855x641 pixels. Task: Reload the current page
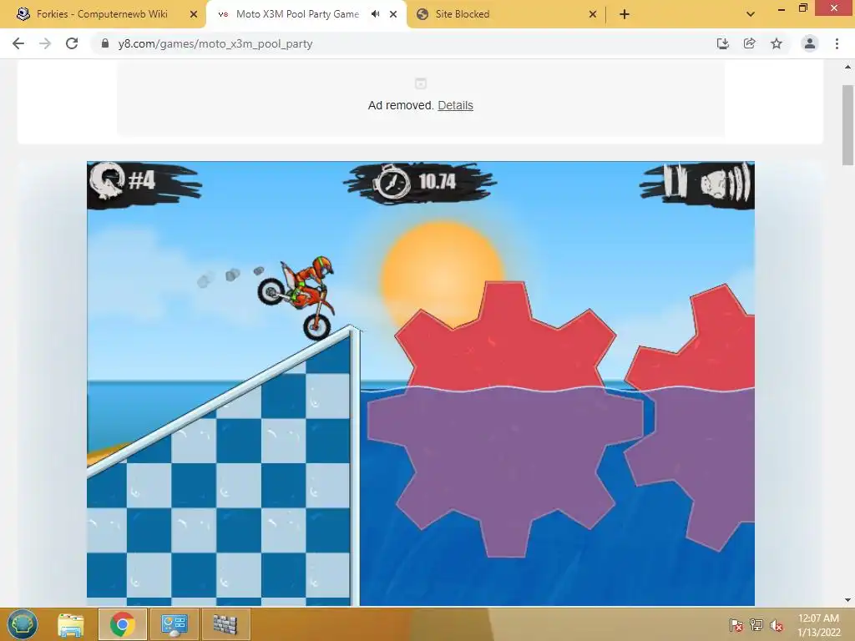72,43
